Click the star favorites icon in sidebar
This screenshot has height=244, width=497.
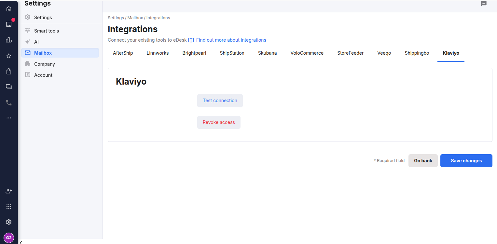pyautogui.click(x=8, y=56)
